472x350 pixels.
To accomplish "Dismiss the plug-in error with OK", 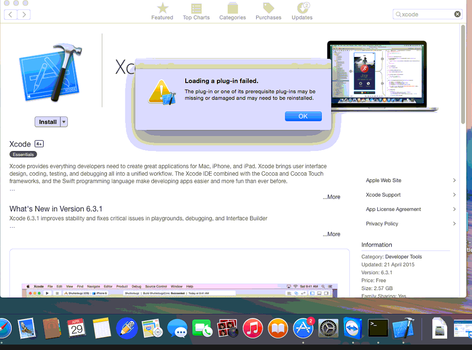I will click(x=303, y=116).
